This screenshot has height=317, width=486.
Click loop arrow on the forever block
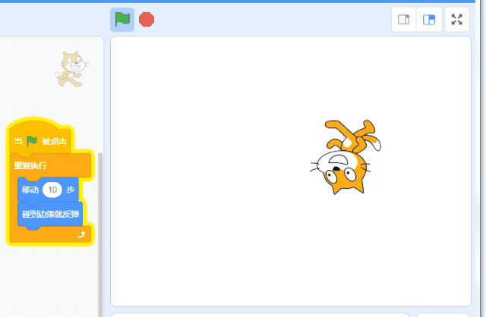click(81, 235)
